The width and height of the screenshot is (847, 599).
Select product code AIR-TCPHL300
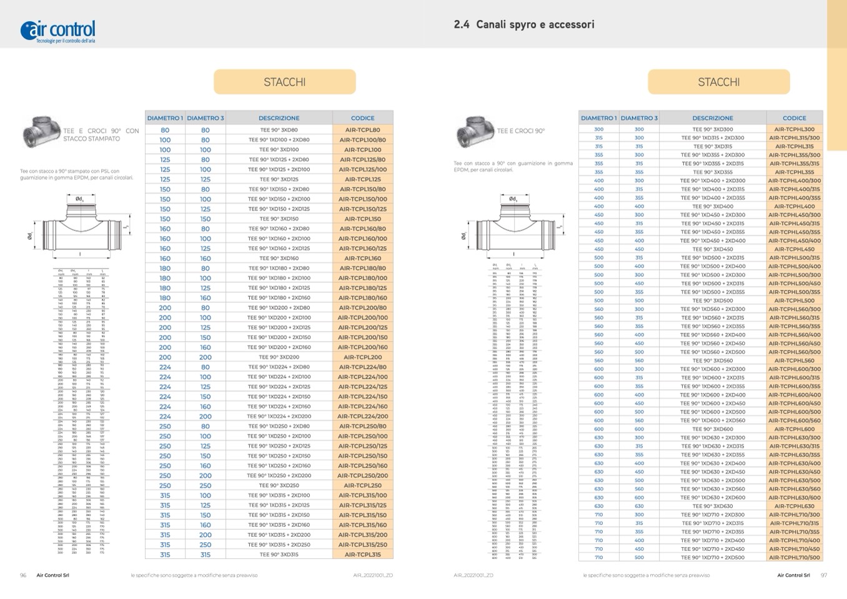[794, 129]
